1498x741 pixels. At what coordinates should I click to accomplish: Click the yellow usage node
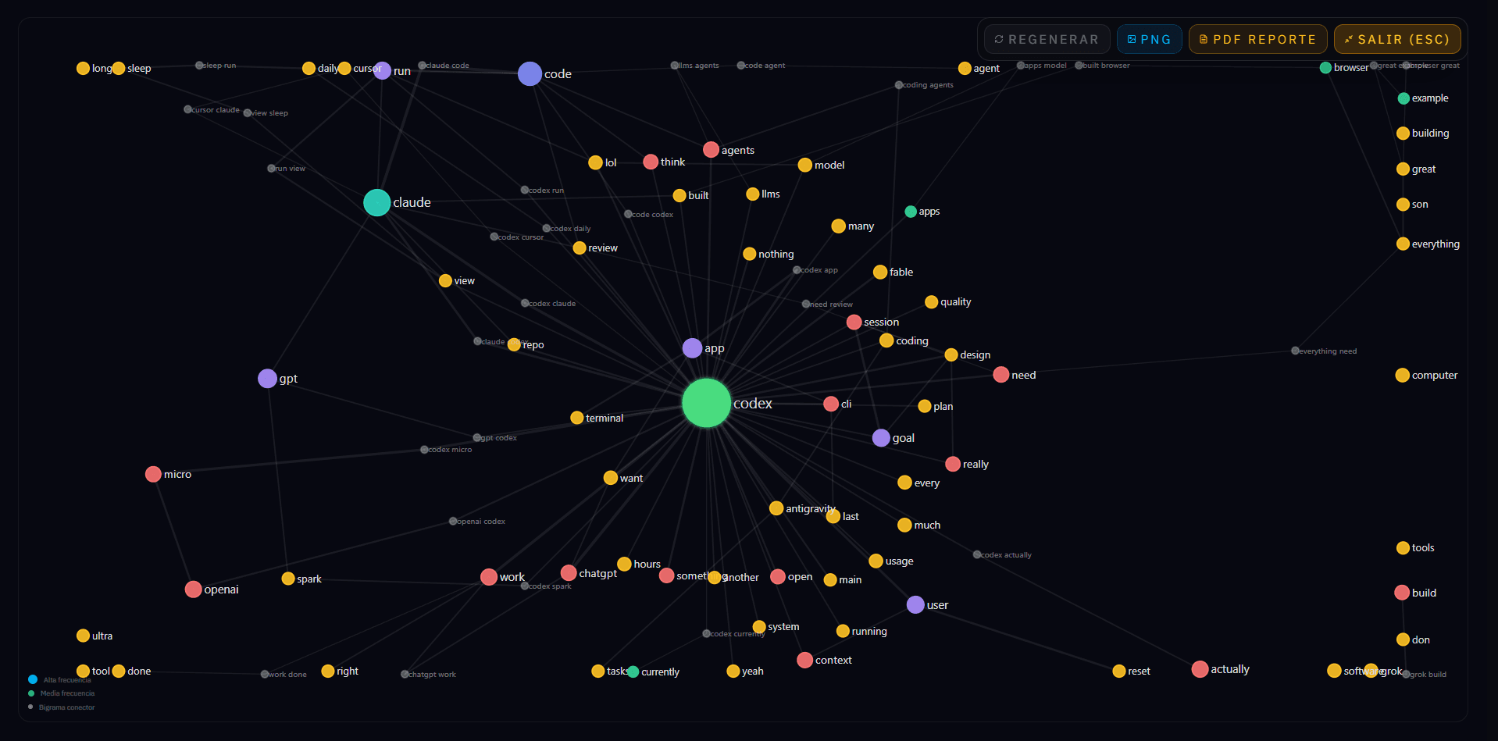(876, 561)
